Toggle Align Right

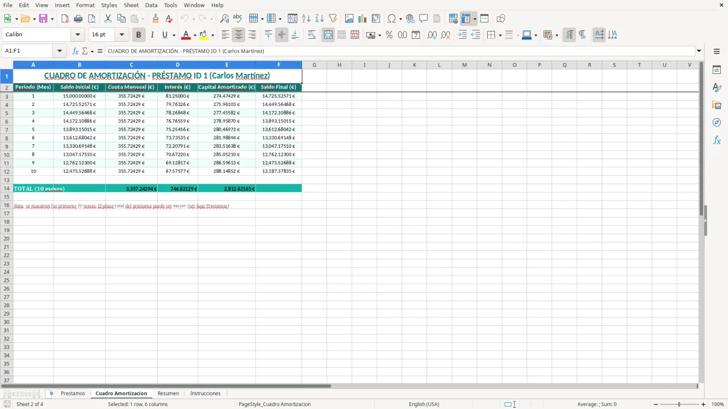(x=252, y=35)
